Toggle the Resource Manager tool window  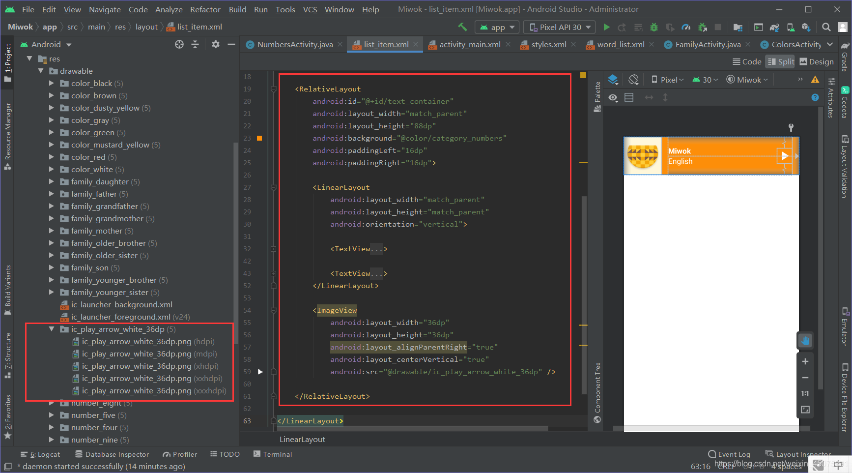[x=7, y=136]
